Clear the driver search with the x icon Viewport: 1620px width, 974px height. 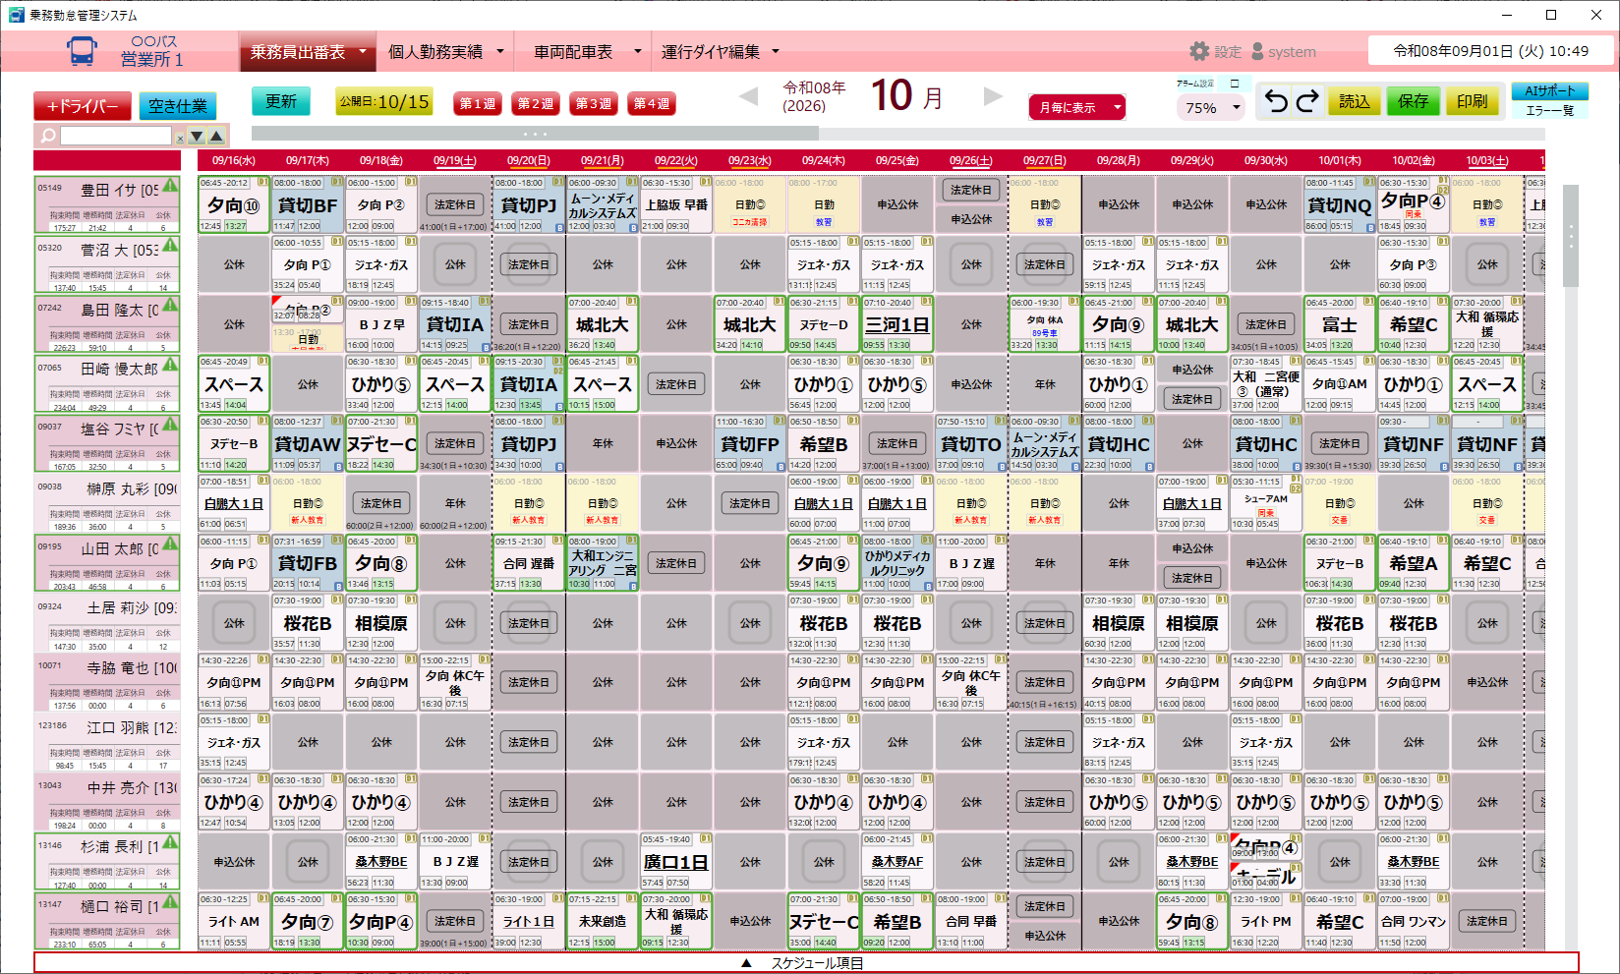click(180, 139)
